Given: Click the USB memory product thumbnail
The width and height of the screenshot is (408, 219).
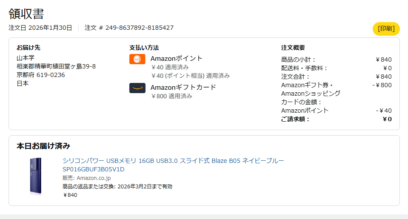Looking at the screenshot, I should [x=36, y=176].
